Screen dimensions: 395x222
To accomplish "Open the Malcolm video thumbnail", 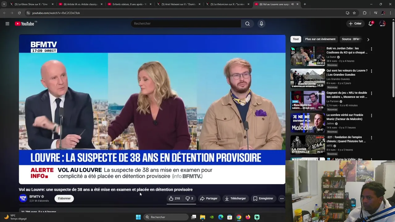I will click(x=308, y=123).
